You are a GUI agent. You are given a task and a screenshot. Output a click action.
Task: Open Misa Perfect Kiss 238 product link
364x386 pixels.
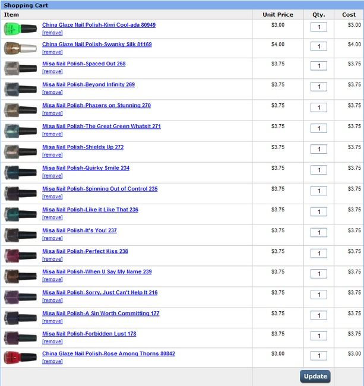click(x=85, y=251)
